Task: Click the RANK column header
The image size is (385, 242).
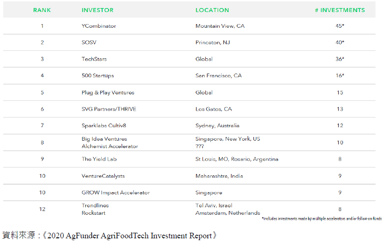Action: point(42,10)
